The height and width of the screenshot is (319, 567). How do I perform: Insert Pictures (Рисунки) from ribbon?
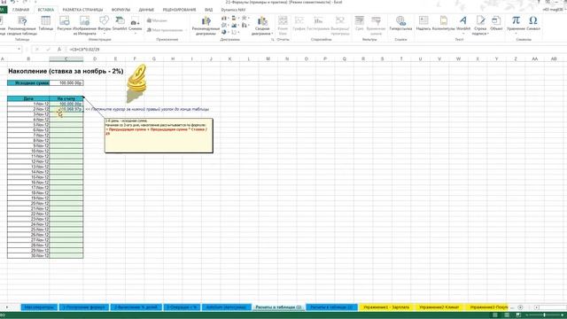pyautogui.click(x=65, y=23)
